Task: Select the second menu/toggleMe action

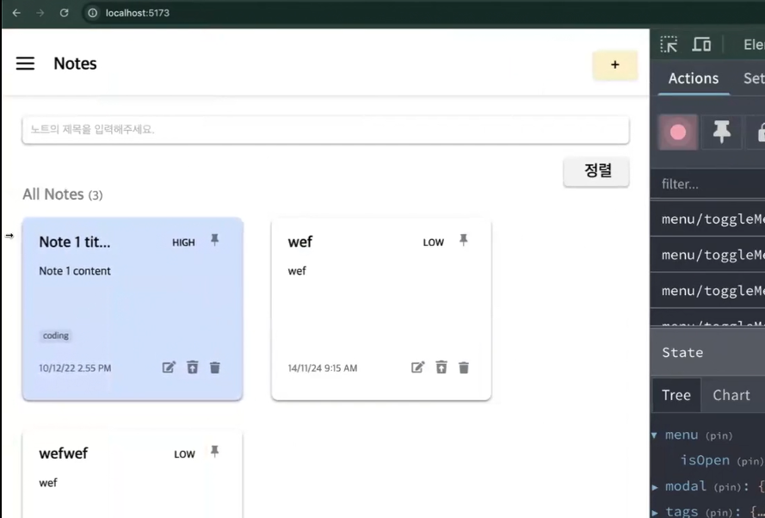Action: [707, 255]
